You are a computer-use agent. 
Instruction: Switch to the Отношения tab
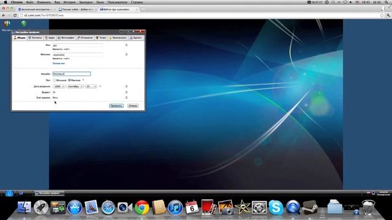pos(85,38)
